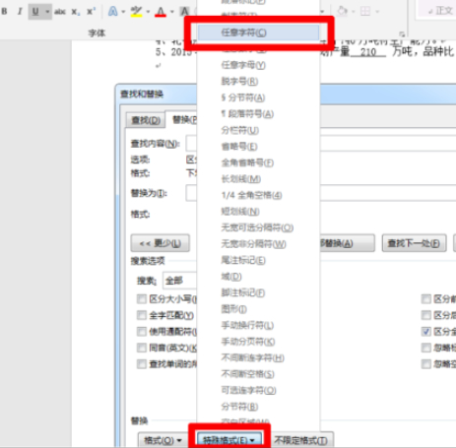Viewport: 456px width, 448px height.
Task: Select 无宽可选分隔符(O) menu item
Action: pyautogui.click(x=258, y=227)
